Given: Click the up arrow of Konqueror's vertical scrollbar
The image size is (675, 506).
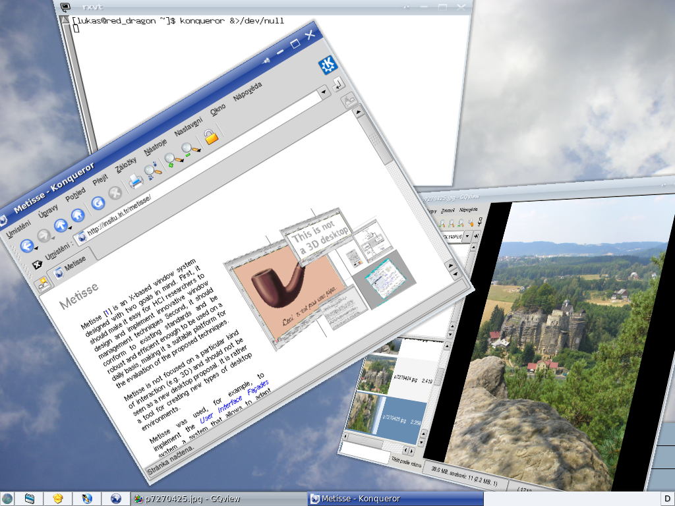Looking at the screenshot, I should click(x=358, y=112).
